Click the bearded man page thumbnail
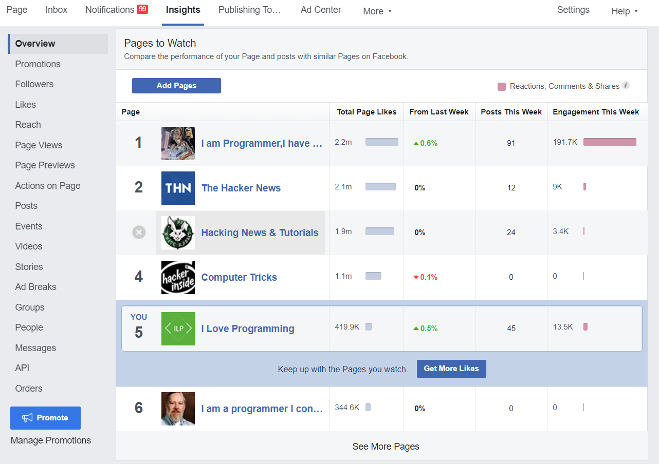 click(178, 409)
